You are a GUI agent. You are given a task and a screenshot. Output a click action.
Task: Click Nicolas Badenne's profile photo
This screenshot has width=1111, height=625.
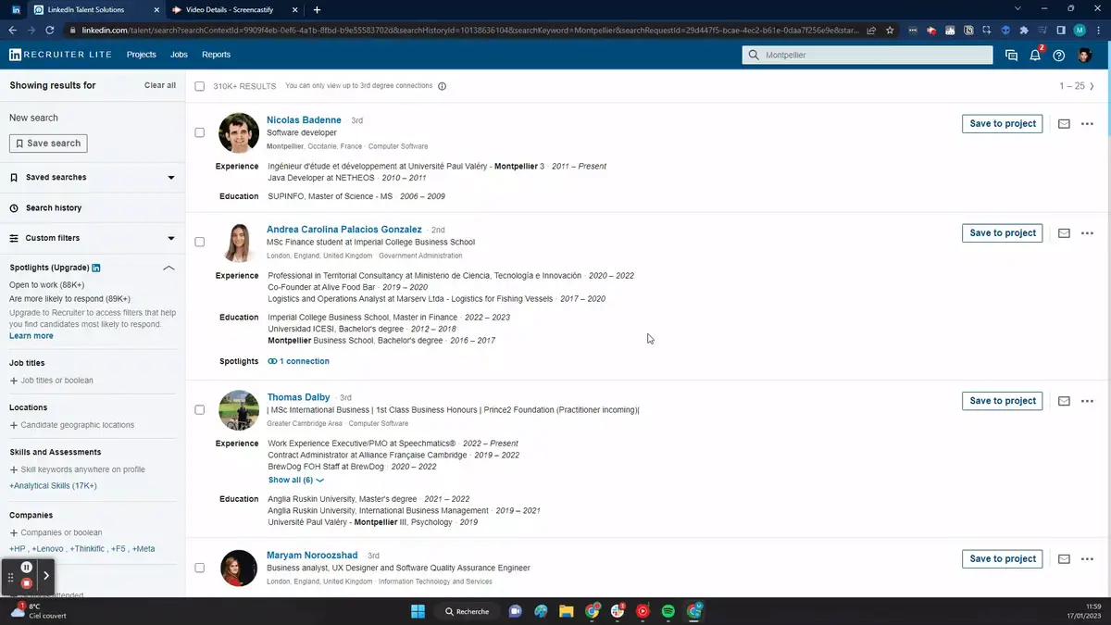(x=239, y=133)
